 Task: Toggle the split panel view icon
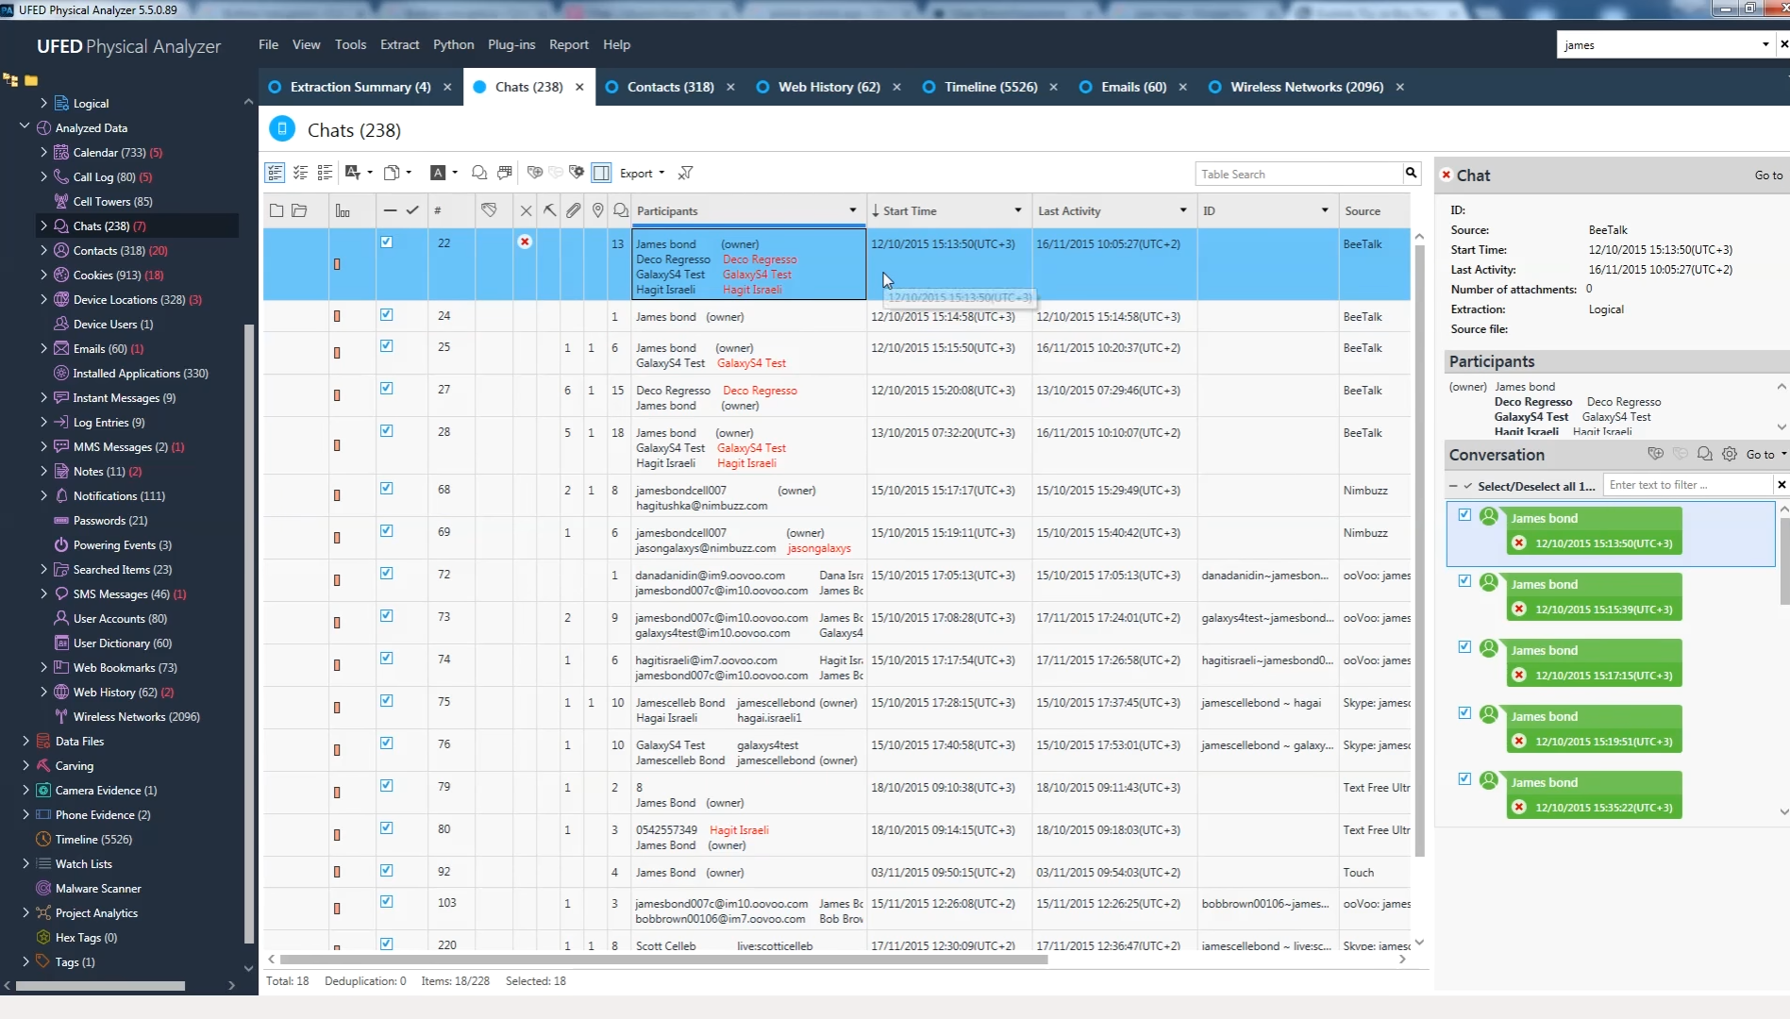click(601, 173)
